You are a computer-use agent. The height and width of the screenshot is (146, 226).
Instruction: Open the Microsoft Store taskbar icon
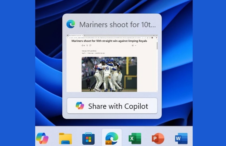88,139
